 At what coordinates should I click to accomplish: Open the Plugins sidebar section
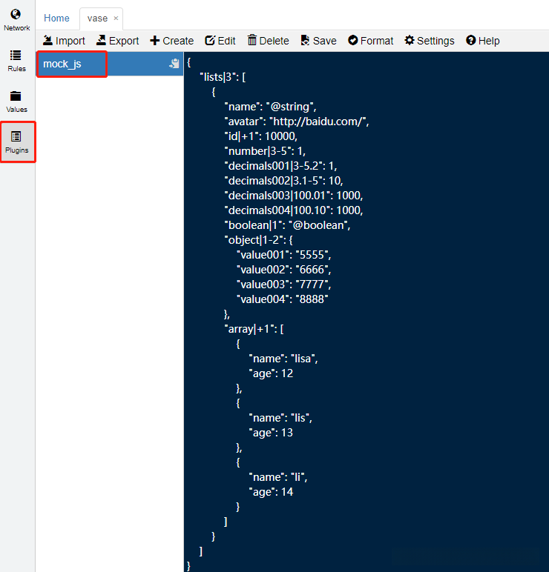pos(16,142)
